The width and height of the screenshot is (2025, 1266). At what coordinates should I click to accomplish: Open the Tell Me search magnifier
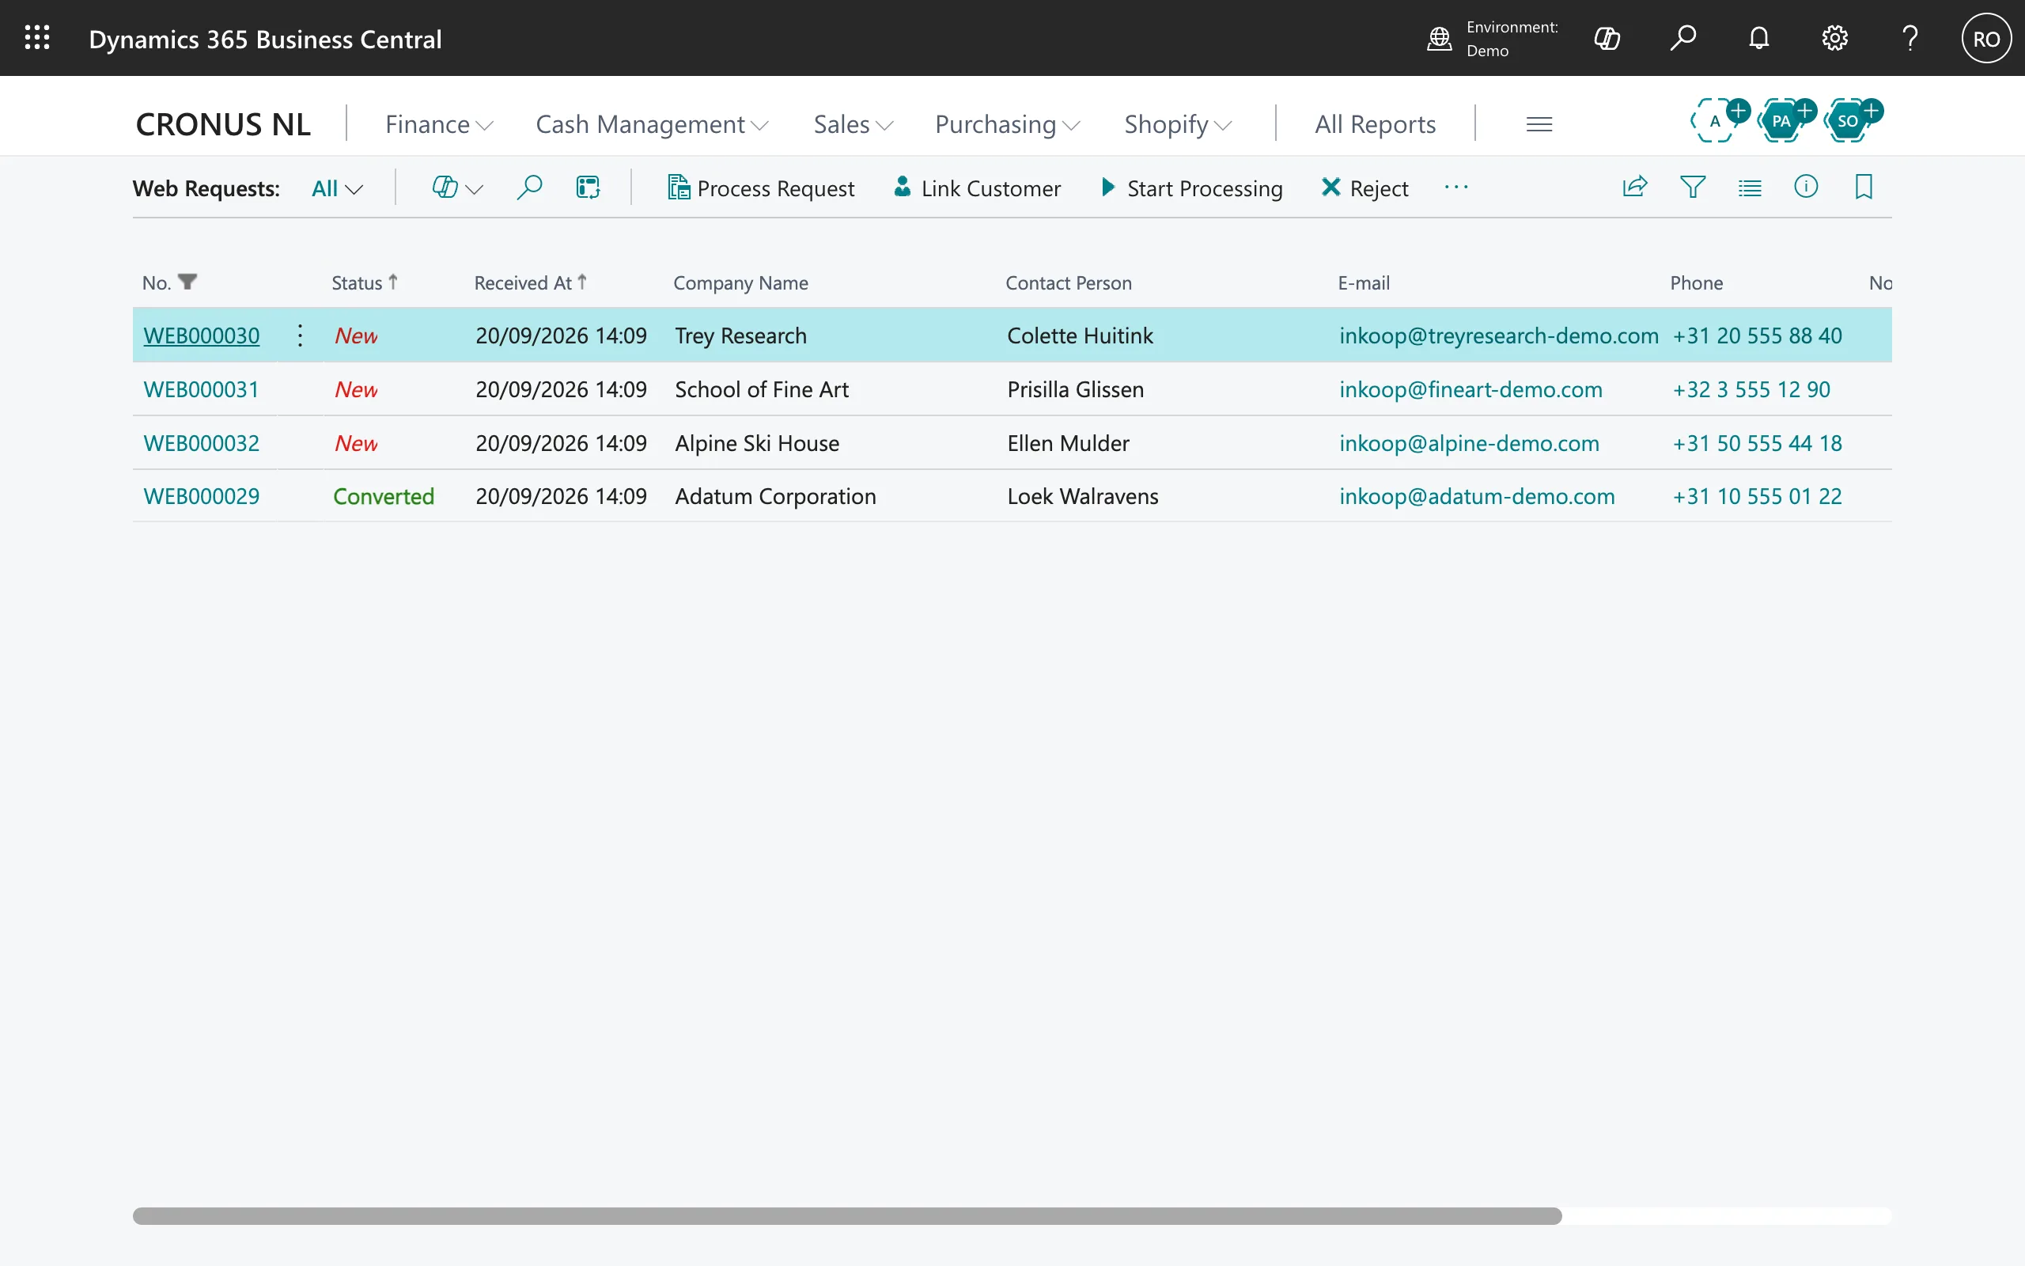tap(1682, 39)
